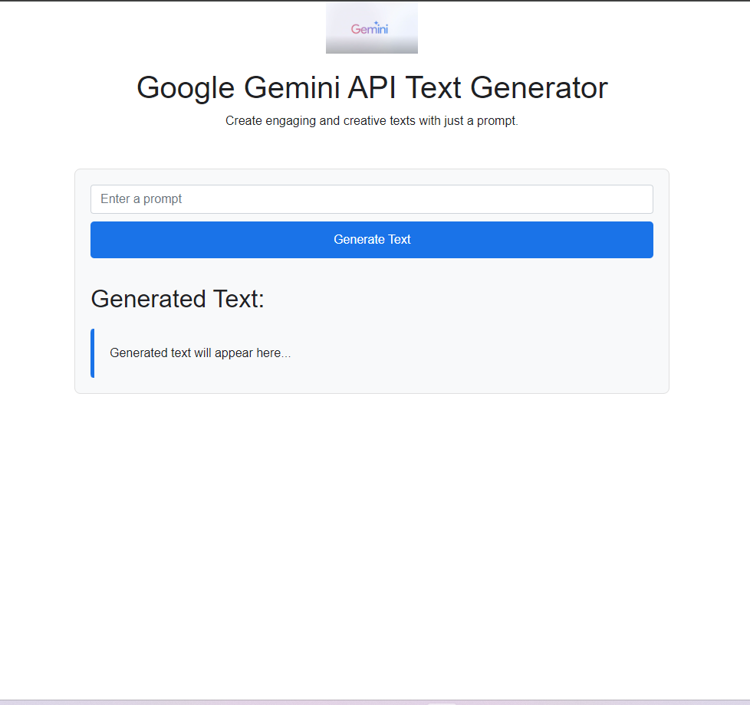Click the blue Generate Text label

pos(372,239)
